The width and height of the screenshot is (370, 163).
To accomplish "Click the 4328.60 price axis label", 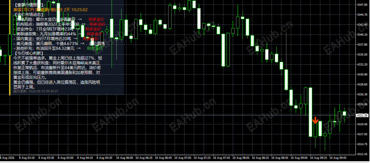I will coord(363,84).
